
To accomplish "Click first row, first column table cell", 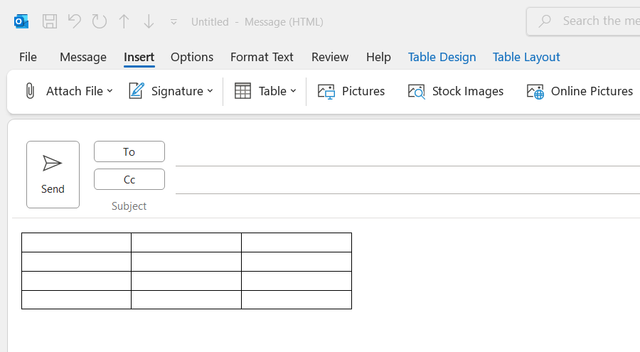I will click(x=76, y=242).
